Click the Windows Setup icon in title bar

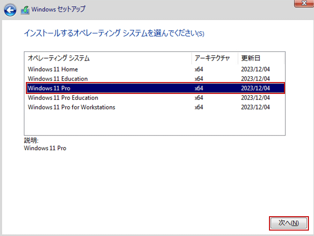click(x=25, y=10)
